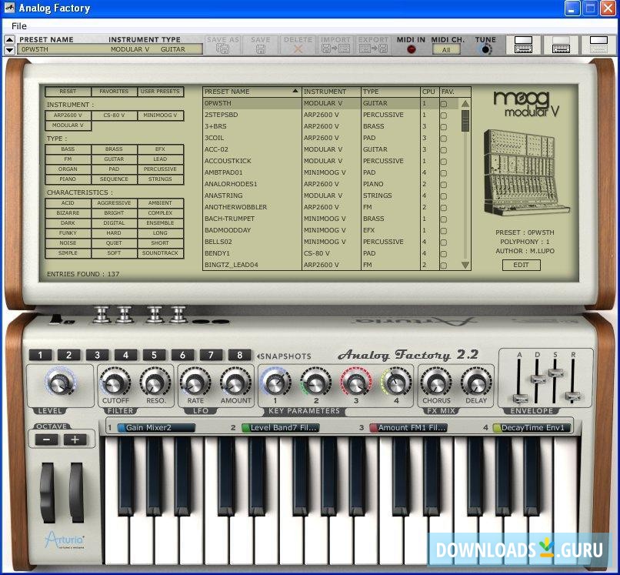Click the Chorus FX knob
Screen dimensions: 620x575
click(x=436, y=381)
